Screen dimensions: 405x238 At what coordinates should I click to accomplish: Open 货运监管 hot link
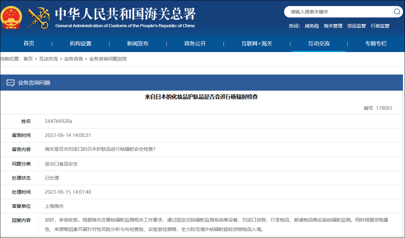(357, 26)
